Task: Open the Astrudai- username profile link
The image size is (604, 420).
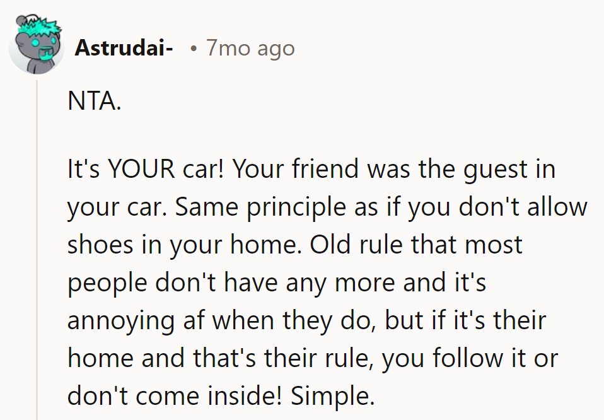Action: tap(124, 48)
